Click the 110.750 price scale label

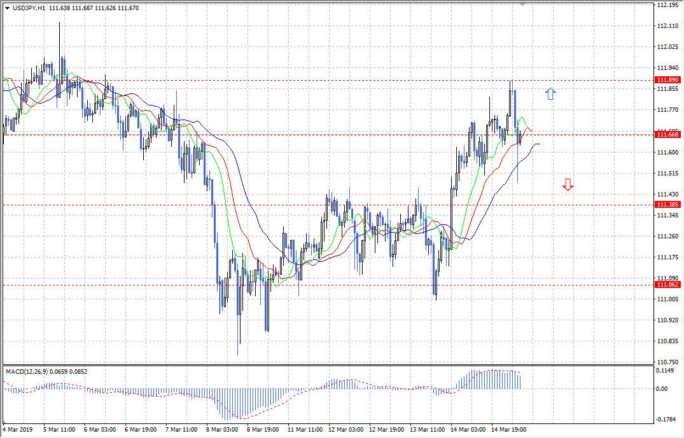668,362
